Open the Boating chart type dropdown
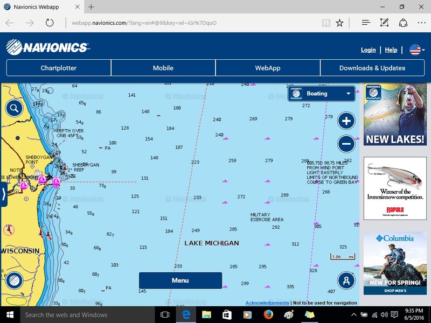 [x=321, y=94]
